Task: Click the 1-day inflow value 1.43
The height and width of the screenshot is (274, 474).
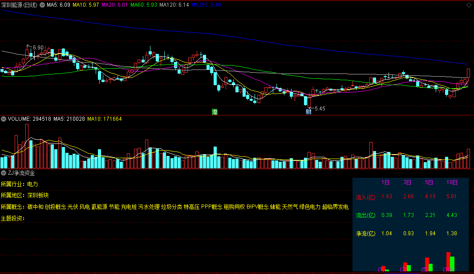Action: [x=387, y=196]
